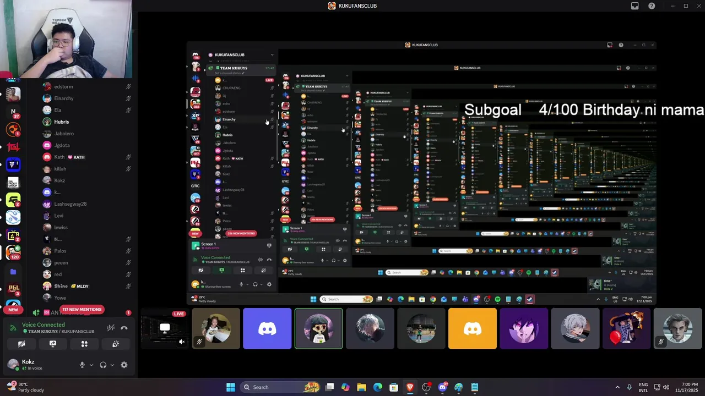
Task: Open the blue shield server icon
Action: tap(13, 164)
